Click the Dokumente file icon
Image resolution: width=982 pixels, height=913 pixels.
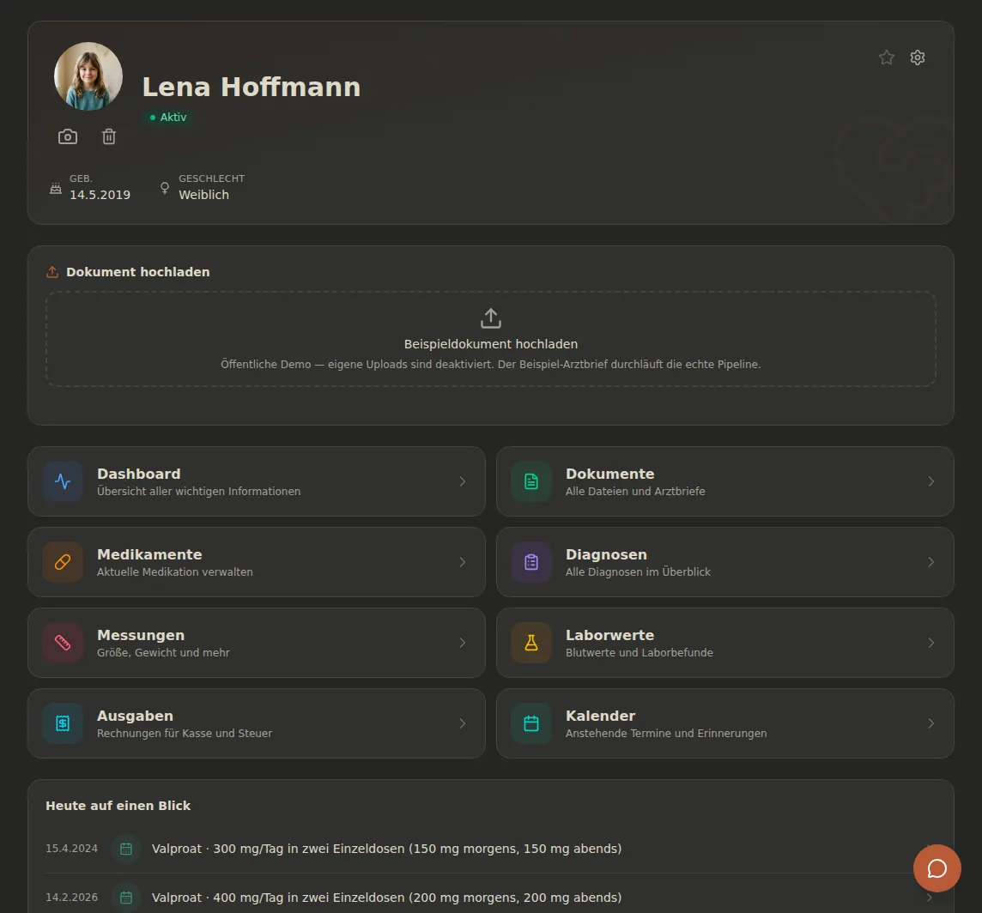coord(531,481)
